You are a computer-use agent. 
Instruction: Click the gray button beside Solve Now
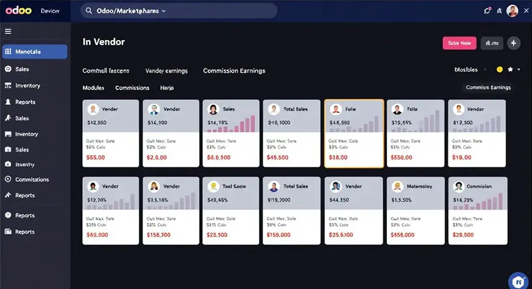point(492,43)
